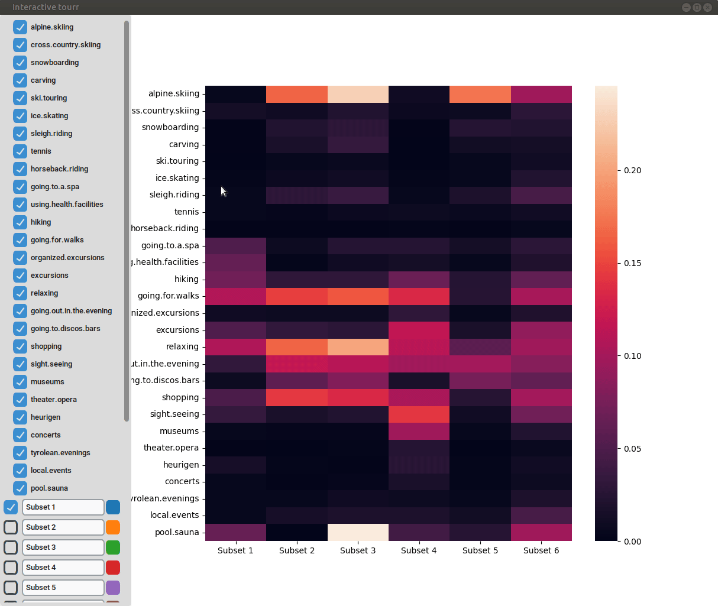718x606 pixels.
Task: Toggle the sleigh.riding checkbox
Action: pos(20,134)
